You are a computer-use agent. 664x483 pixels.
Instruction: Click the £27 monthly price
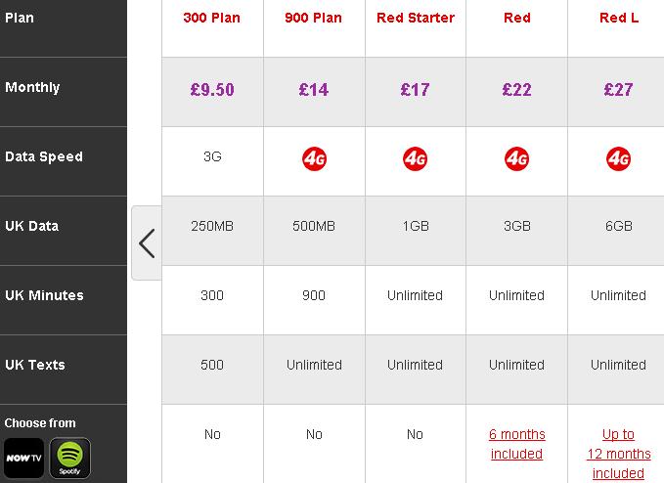click(618, 90)
